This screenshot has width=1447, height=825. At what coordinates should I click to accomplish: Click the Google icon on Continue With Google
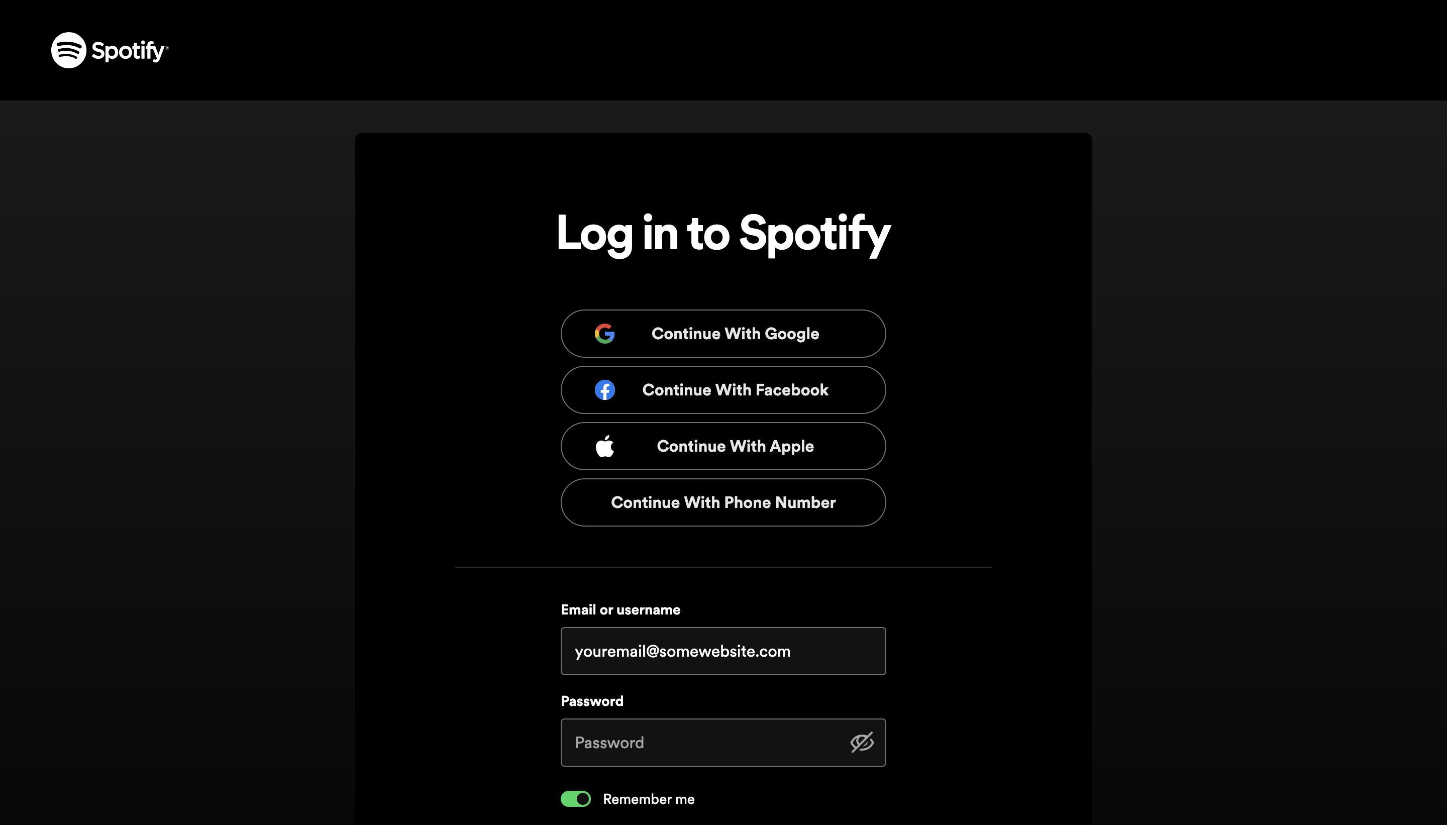coord(605,333)
